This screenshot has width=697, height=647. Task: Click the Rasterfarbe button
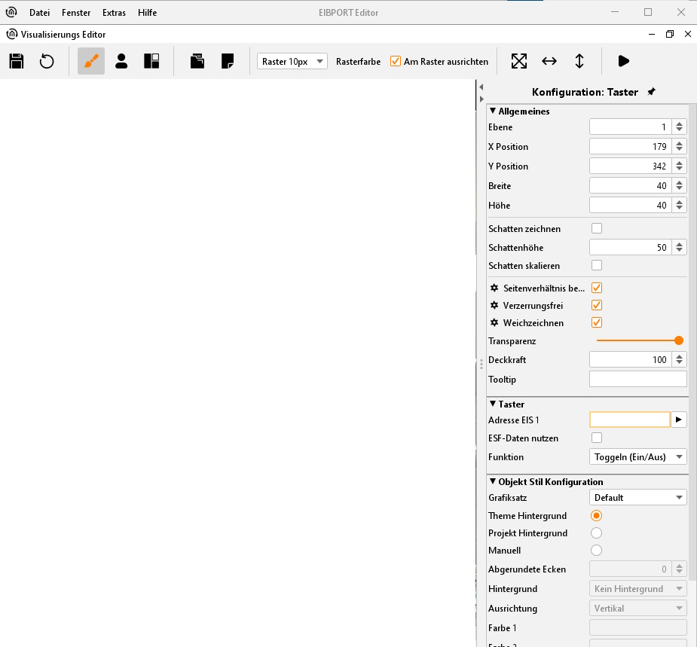[358, 62]
